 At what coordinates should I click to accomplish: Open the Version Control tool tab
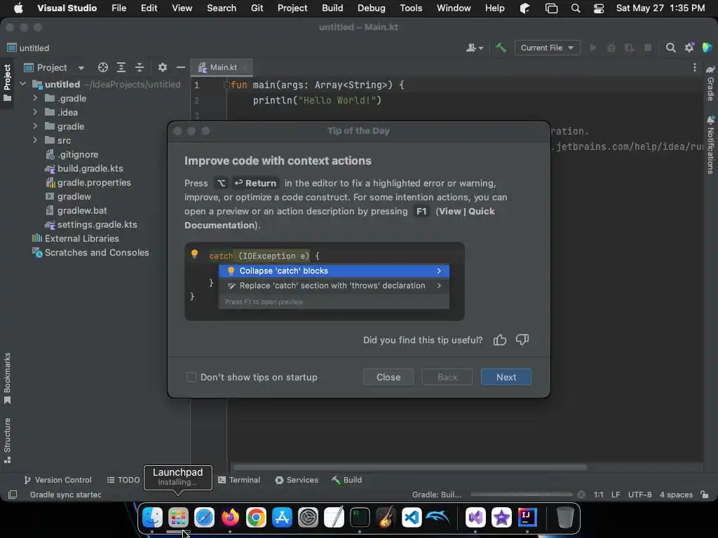pos(57,480)
